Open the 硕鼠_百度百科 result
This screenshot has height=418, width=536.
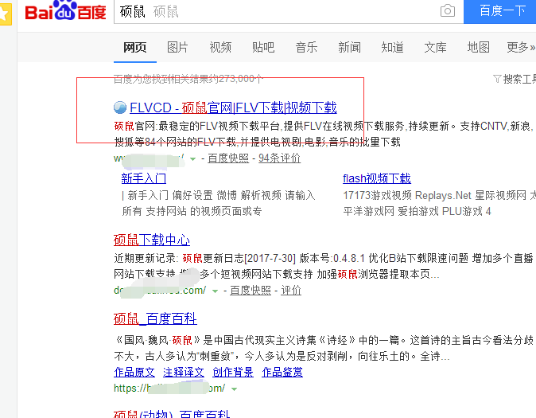155,318
